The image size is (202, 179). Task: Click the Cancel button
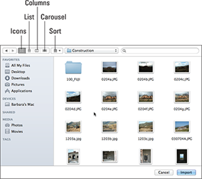pyautogui.click(x=164, y=173)
